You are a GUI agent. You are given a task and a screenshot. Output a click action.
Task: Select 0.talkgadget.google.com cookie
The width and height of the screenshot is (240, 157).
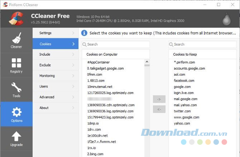(x=106, y=68)
